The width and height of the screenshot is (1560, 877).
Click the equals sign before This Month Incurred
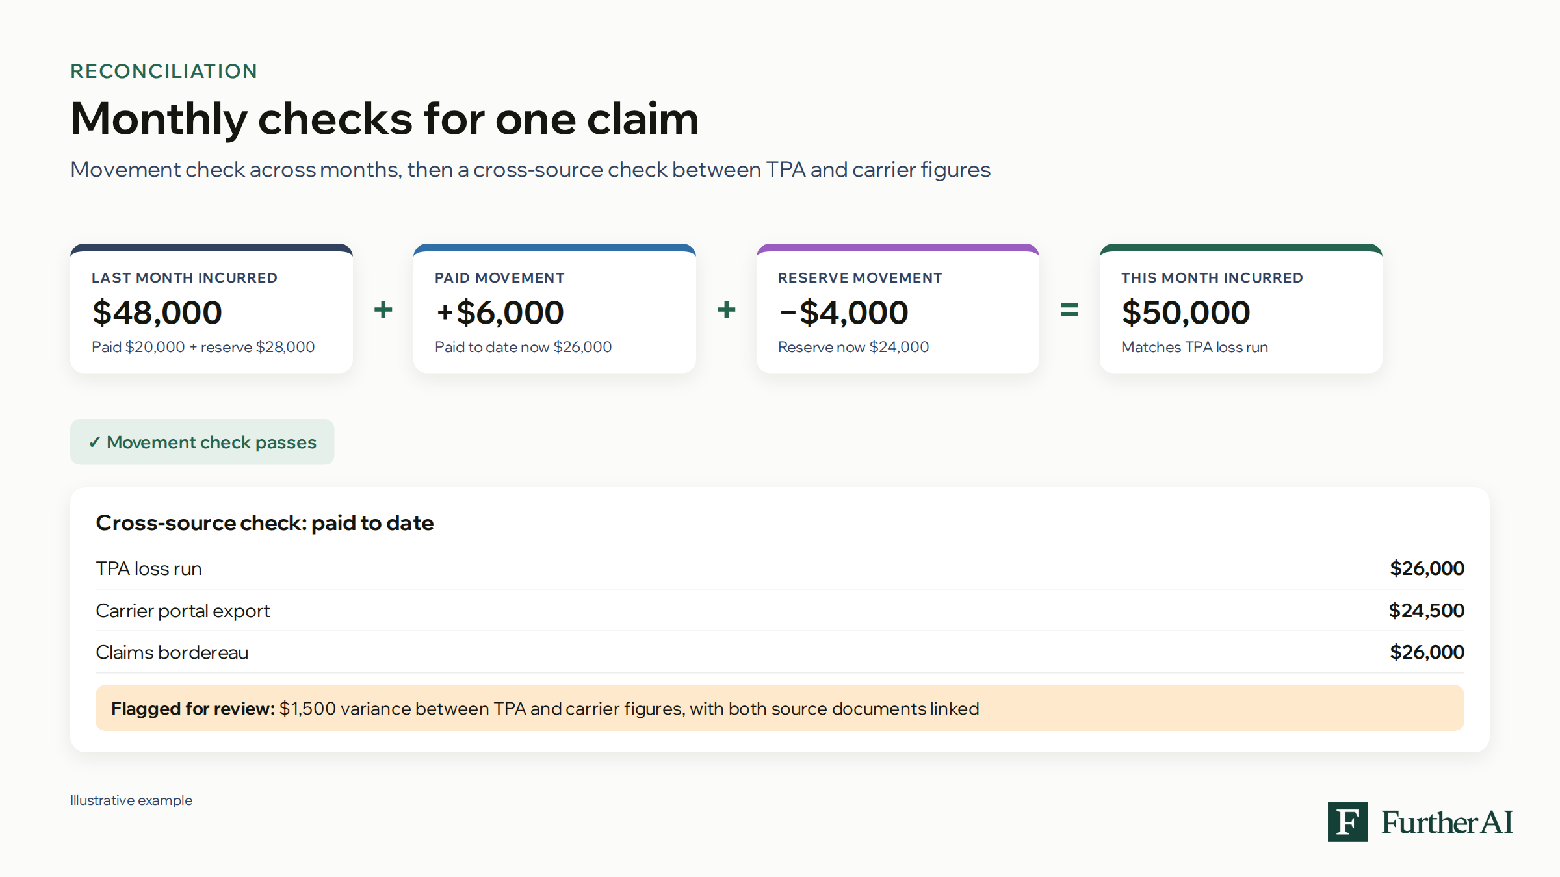tap(1070, 310)
